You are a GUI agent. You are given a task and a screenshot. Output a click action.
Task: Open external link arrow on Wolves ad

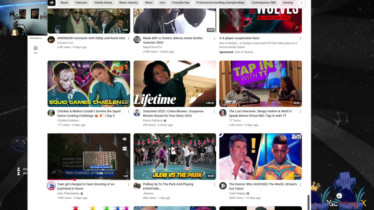296,28
